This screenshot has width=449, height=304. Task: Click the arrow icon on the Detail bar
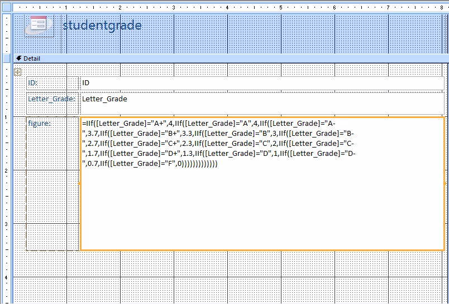18,58
